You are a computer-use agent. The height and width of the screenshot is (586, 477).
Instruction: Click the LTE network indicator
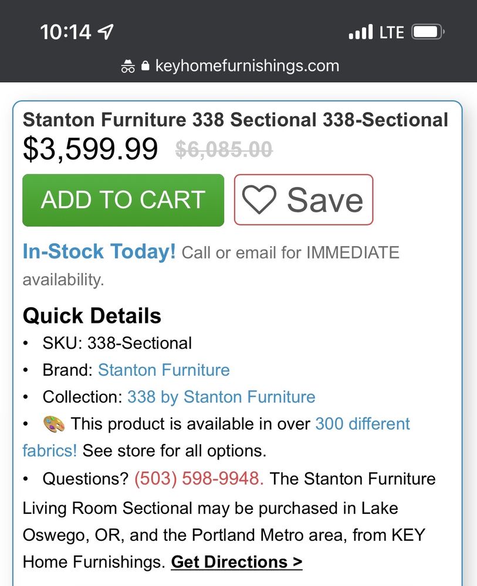click(391, 32)
